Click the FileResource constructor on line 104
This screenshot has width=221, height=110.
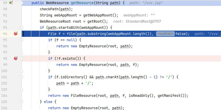click(x=83, y=96)
